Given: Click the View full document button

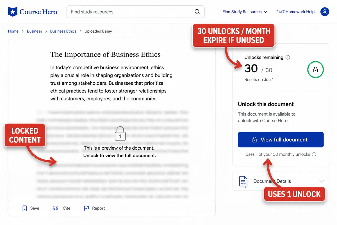Looking at the screenshot, I should (281, 140).
